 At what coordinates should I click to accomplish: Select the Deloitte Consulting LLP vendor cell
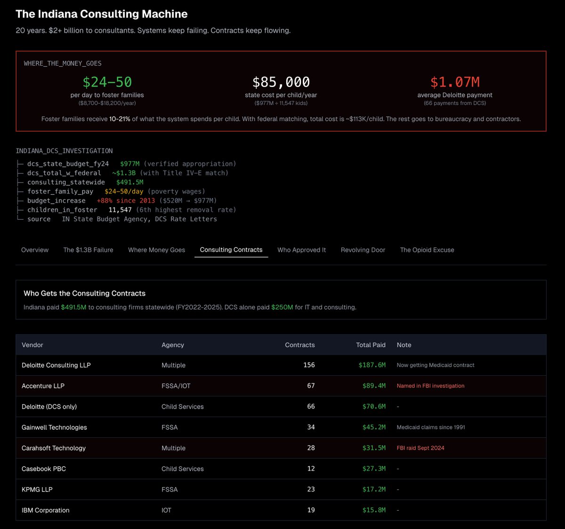coord(56,365)
